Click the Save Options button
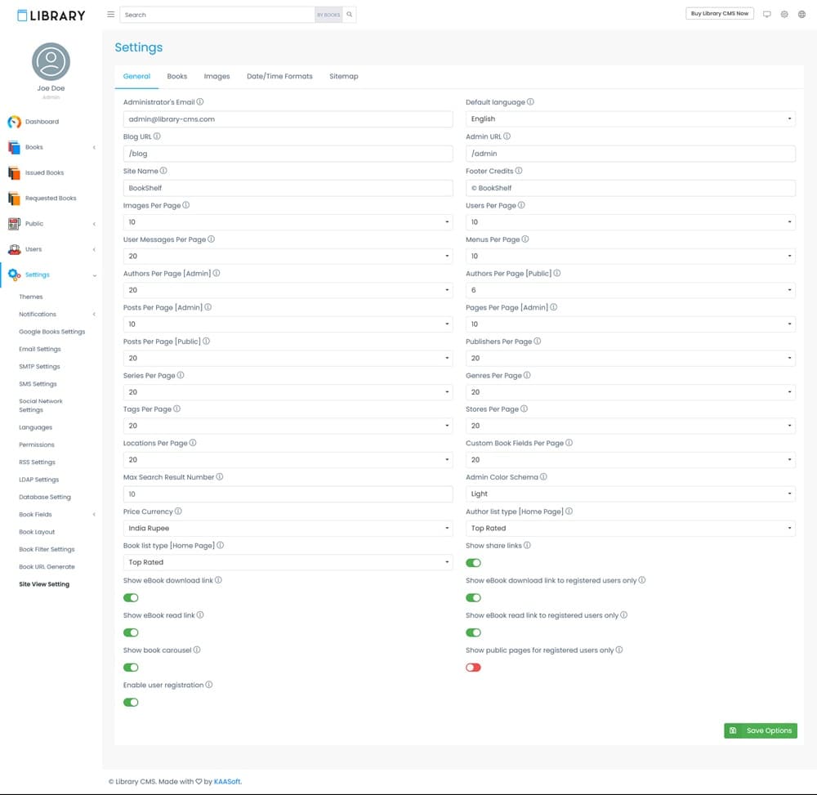This screenshot has height=795, width=817. tap(760, 730)
